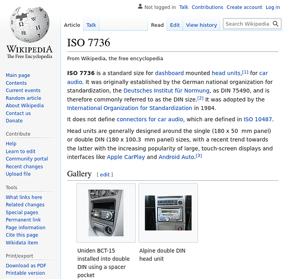
Task: Click the Permanent link entry
Action: coord(23,220)
